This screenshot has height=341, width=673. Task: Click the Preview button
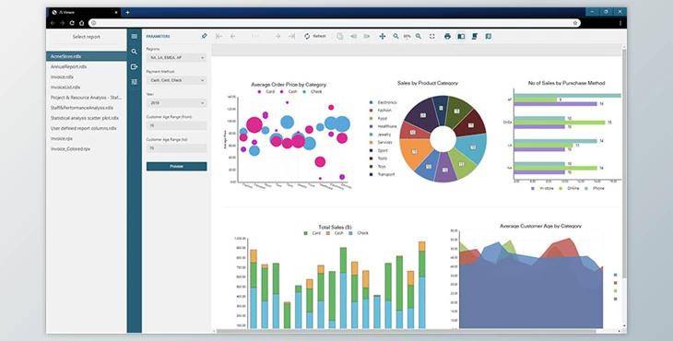coord(176,167)
